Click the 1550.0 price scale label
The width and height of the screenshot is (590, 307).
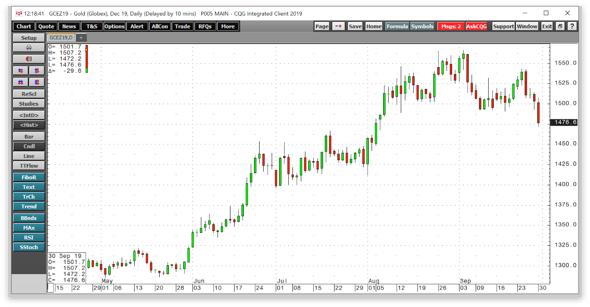(566, 63)
